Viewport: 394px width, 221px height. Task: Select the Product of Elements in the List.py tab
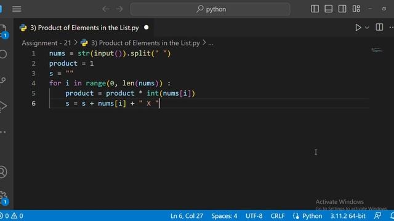(x=84, y=28)
